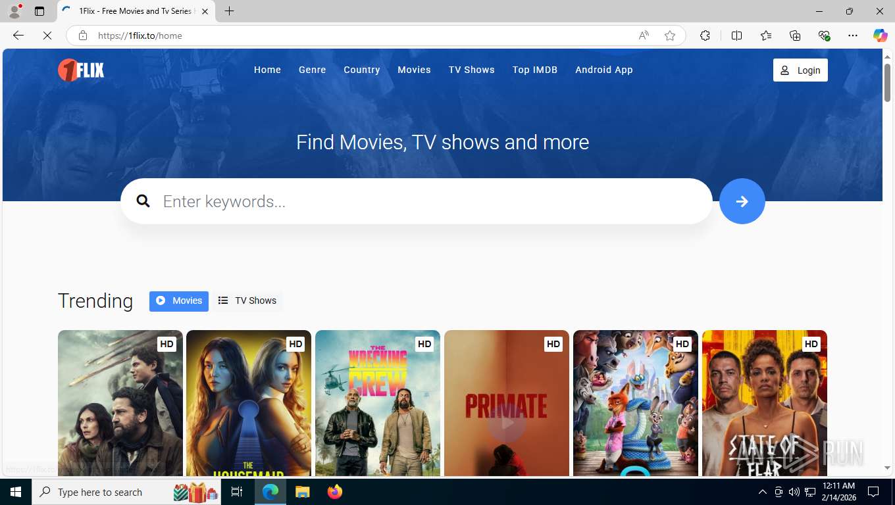Open the notification center
Screen dimensions: 895x505
coord(873,492)
